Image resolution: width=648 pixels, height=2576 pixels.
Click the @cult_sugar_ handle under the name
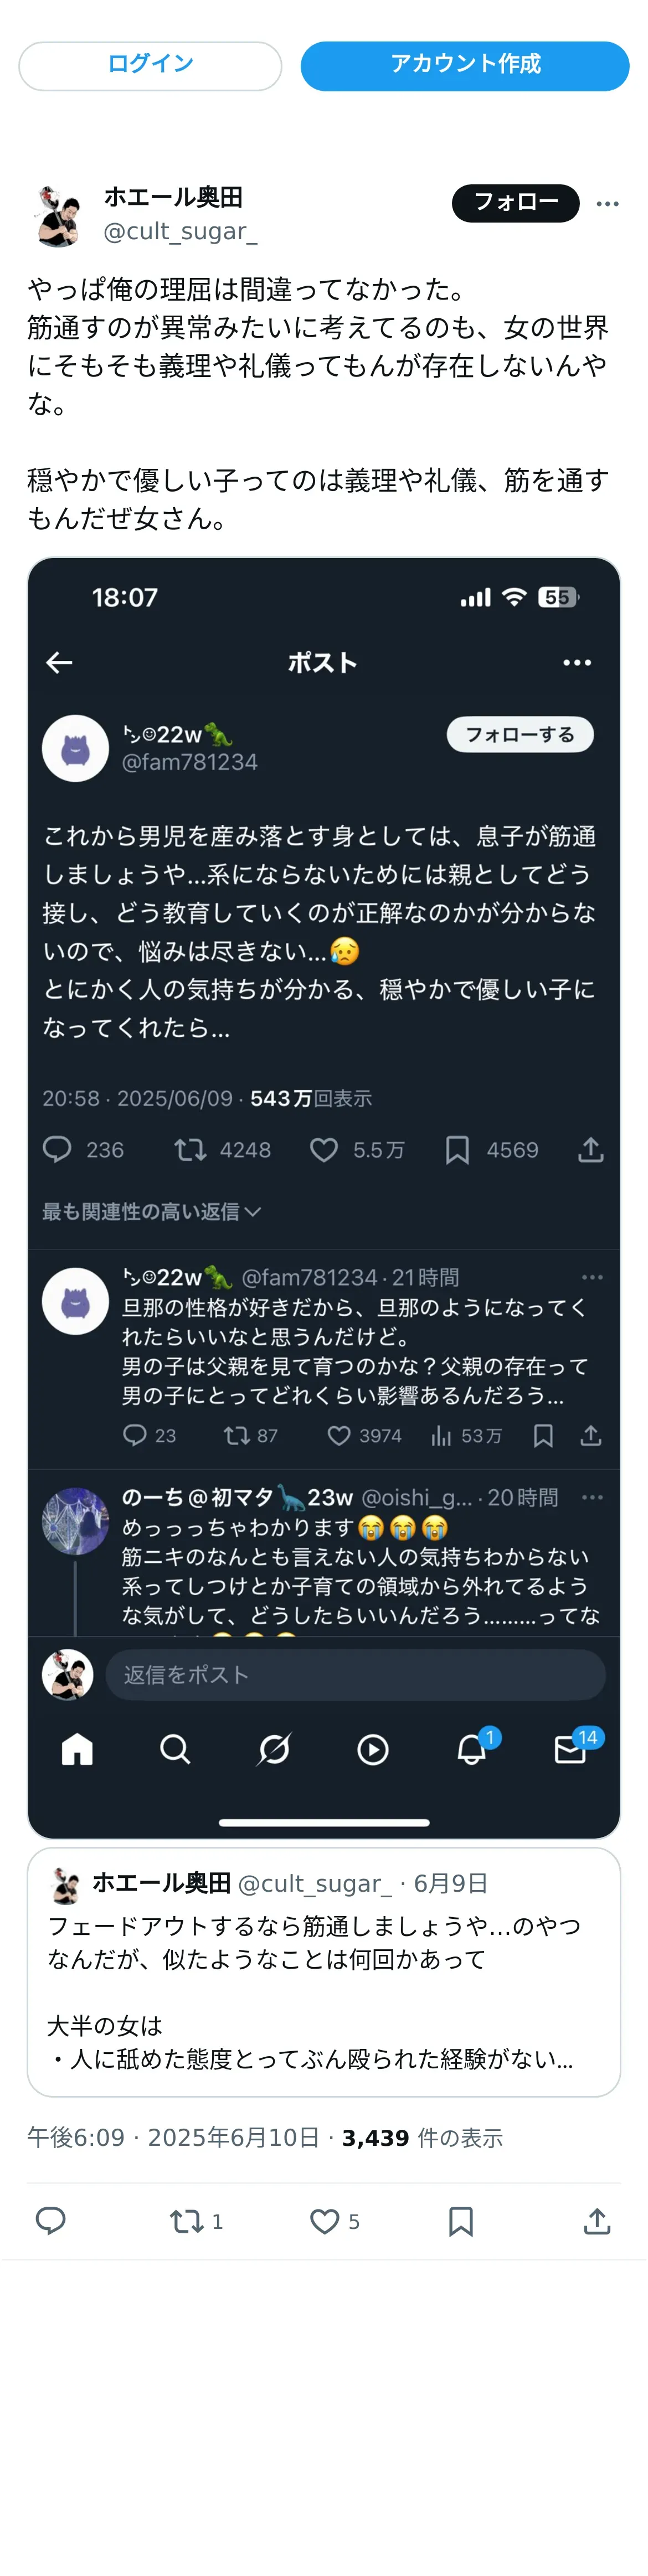[180, 231]
